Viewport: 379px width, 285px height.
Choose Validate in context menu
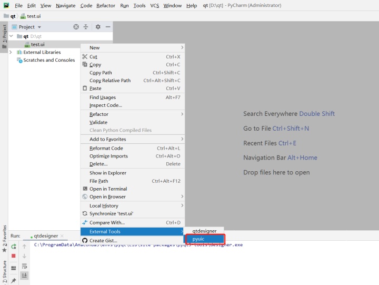(133, 122)
